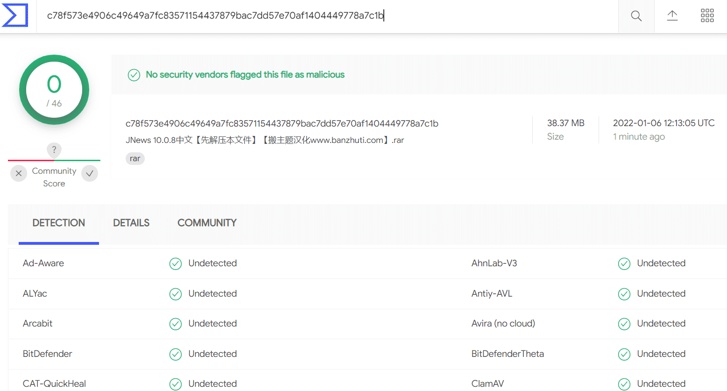
Task: Click the VirusTotal logo icon
Action: [15, 15]
